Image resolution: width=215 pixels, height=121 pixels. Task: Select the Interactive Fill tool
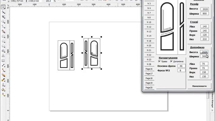pyautogui.click(x=3, y=94)
